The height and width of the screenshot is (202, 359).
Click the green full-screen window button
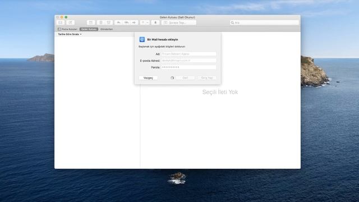(66, 17)
